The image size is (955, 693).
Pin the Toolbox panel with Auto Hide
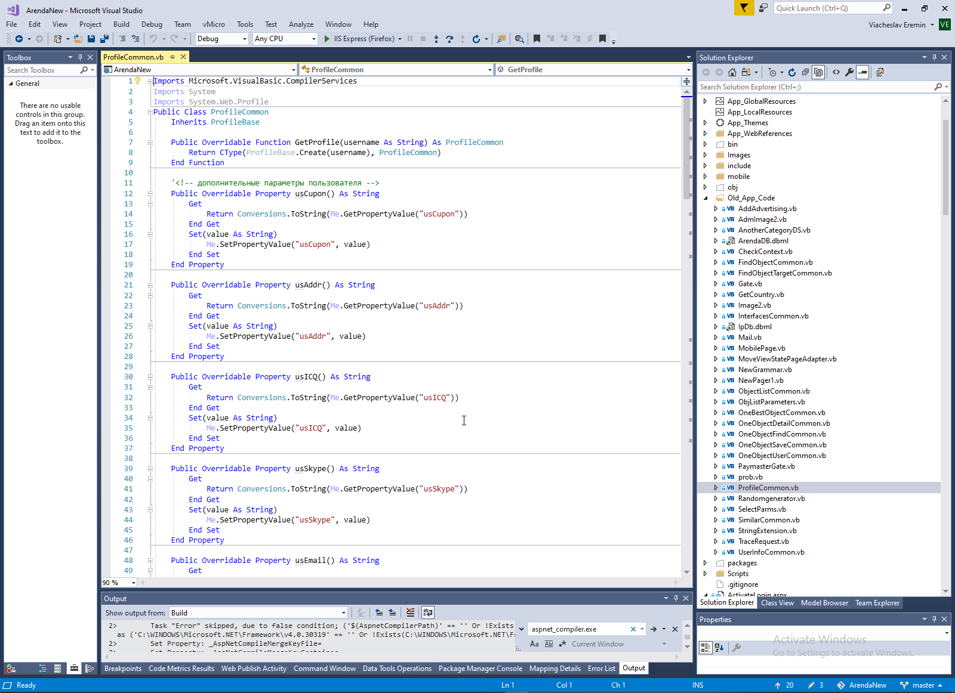point(80,58)
